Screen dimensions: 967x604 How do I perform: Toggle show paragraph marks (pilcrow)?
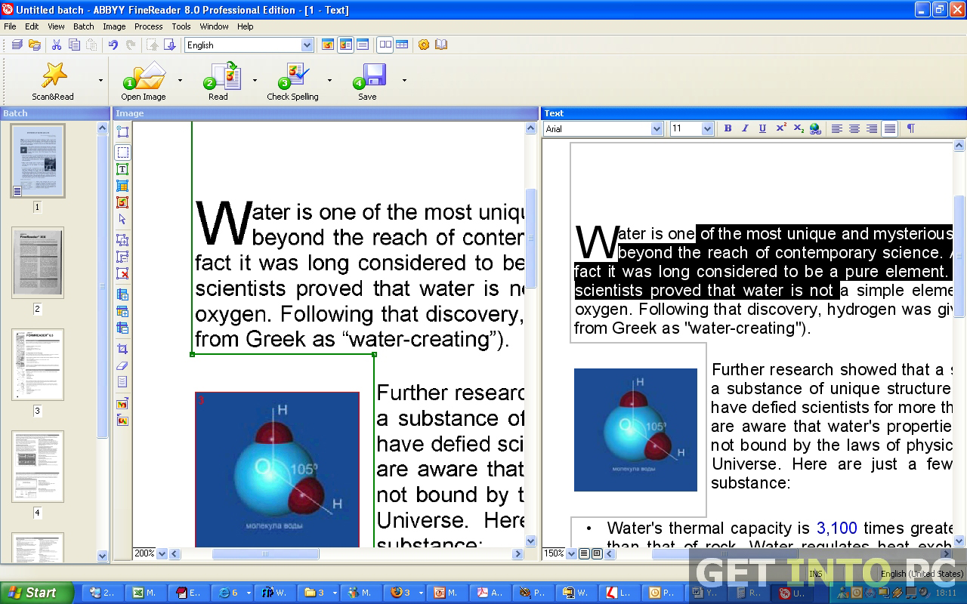click(x=910, y=129)
